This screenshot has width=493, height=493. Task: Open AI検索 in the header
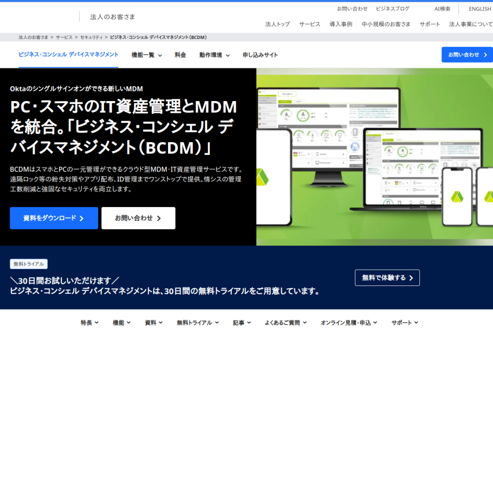click(x=442, y=9)
